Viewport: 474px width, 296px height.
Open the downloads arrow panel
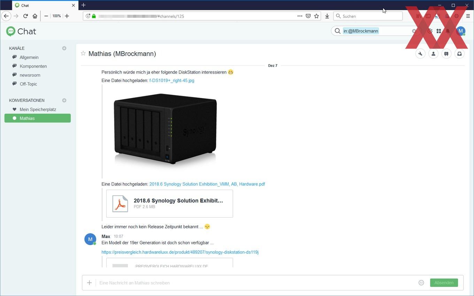pos(327,16)
